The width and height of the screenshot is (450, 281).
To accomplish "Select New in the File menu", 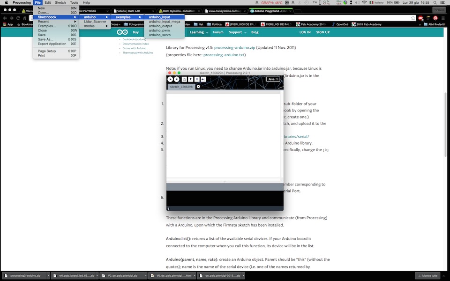I will (56, 8).
